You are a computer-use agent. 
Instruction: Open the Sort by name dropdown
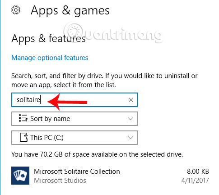pos(75,119)
